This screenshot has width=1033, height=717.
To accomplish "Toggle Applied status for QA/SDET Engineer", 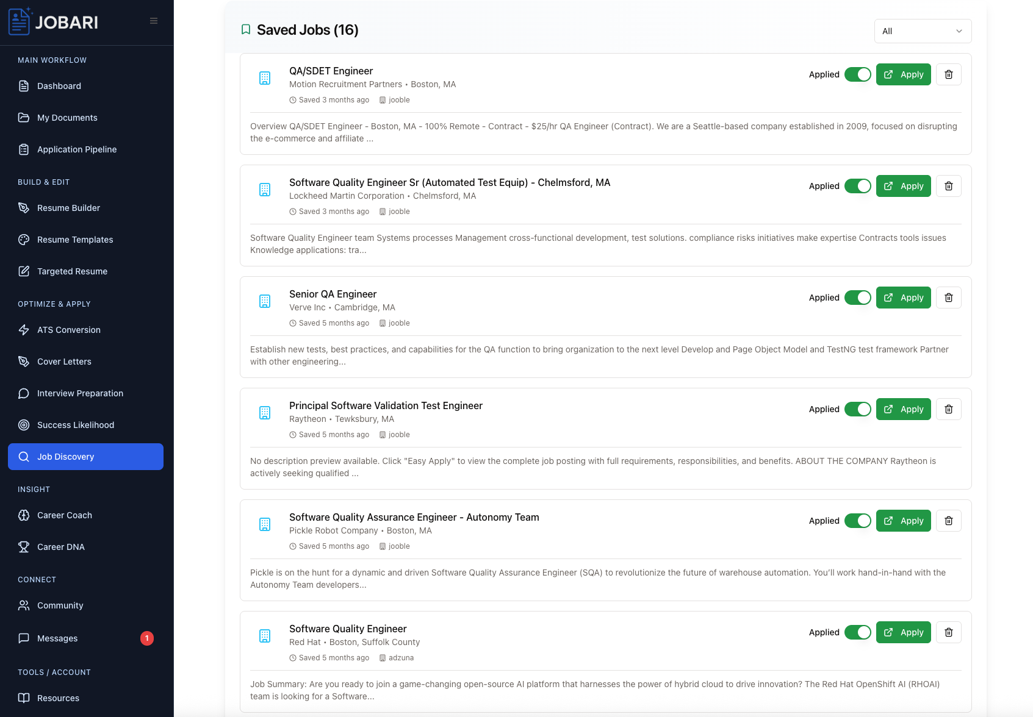I will click(858, 74).
